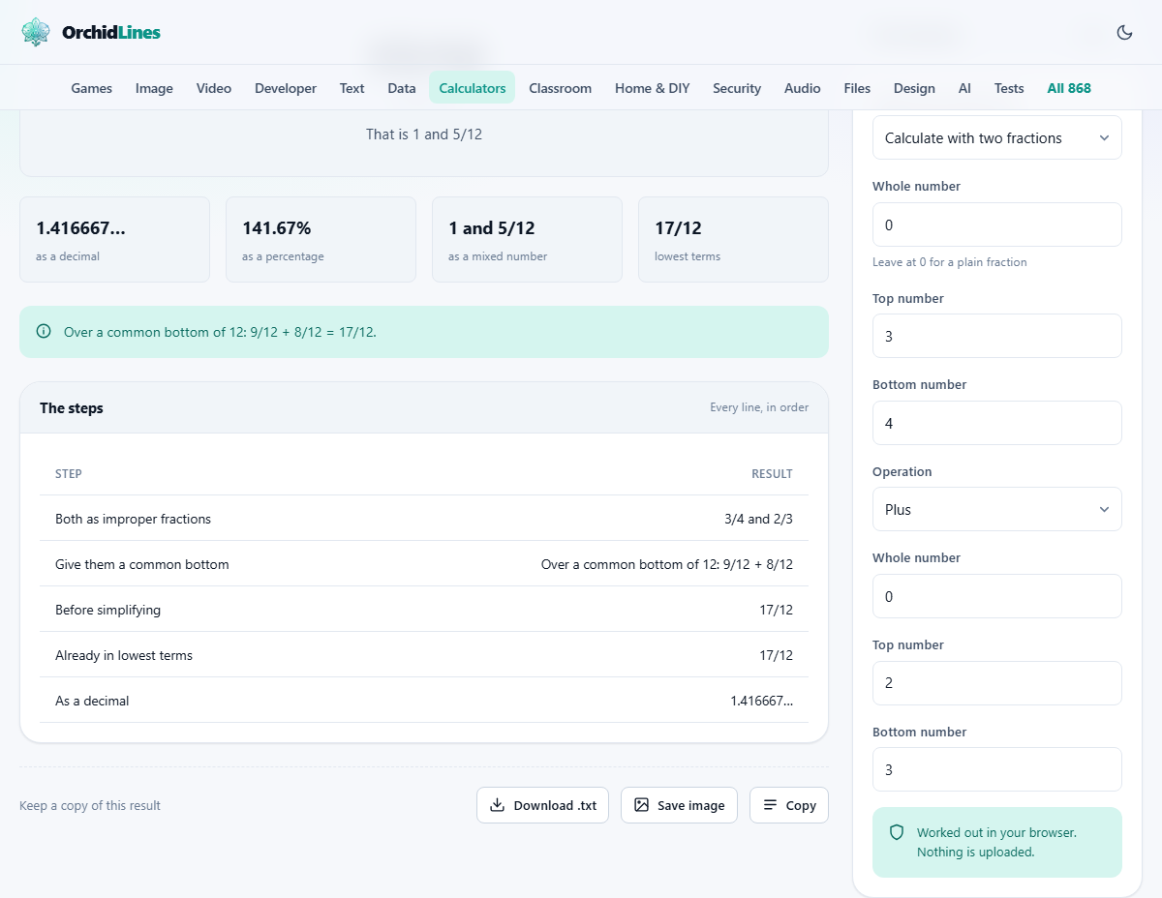Click first fraction Bottom number field

tap(997, 423)
